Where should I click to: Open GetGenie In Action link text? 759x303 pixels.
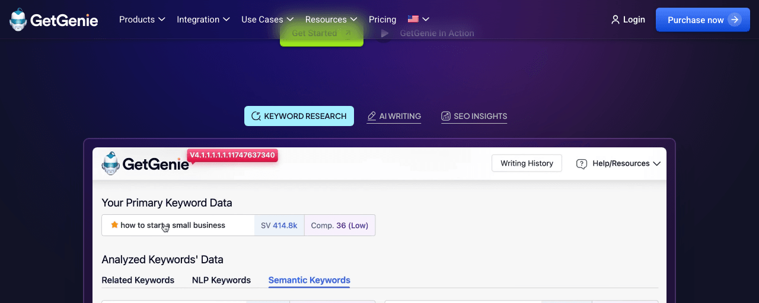pyautogui.click(x=437, y=33)
